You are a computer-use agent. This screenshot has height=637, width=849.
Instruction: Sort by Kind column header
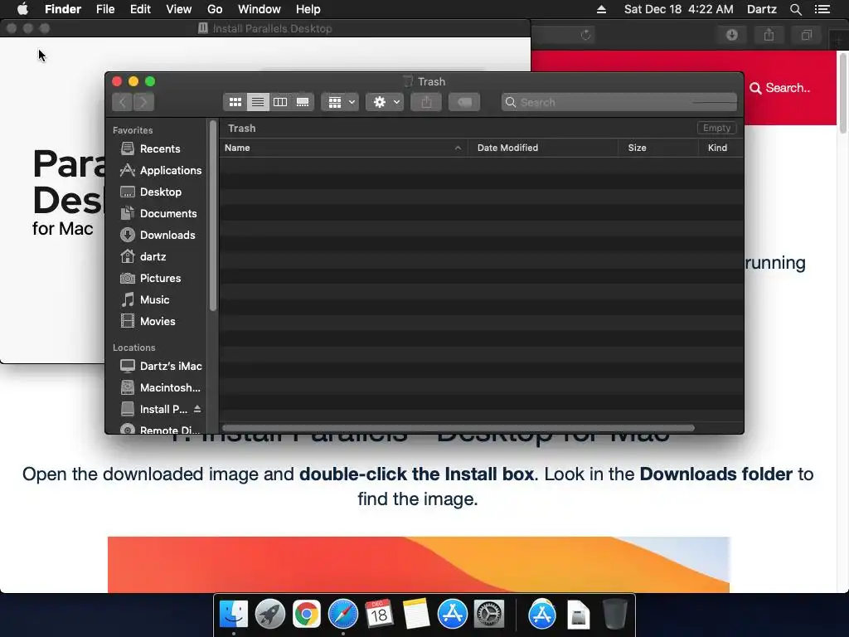pyautogui.click(x=720, y=148)
